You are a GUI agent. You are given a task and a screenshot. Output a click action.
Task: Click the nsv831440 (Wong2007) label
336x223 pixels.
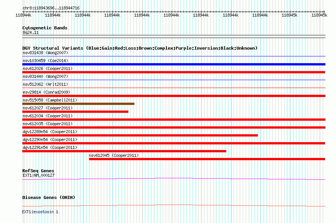pyautogui.click(x=45, y=76)
